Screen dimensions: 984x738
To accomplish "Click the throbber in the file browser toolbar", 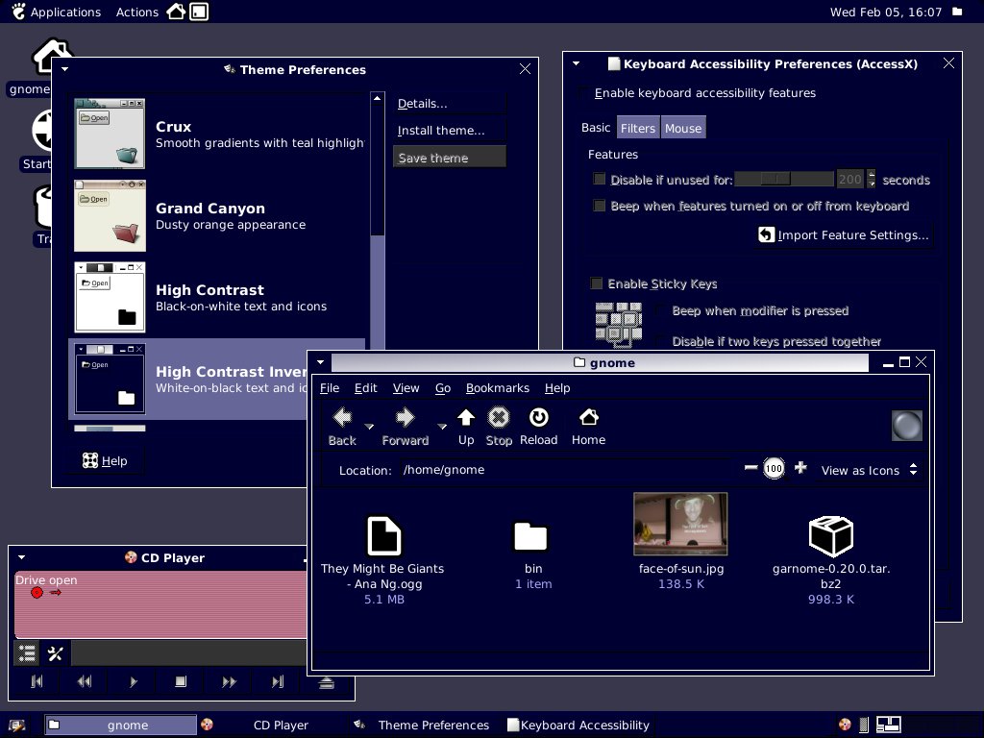I will coord(907,426).
